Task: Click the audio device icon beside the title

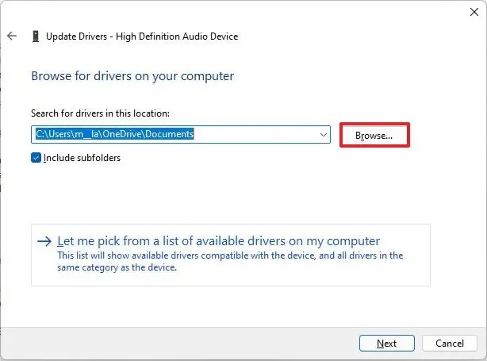Action: [36, 36]
